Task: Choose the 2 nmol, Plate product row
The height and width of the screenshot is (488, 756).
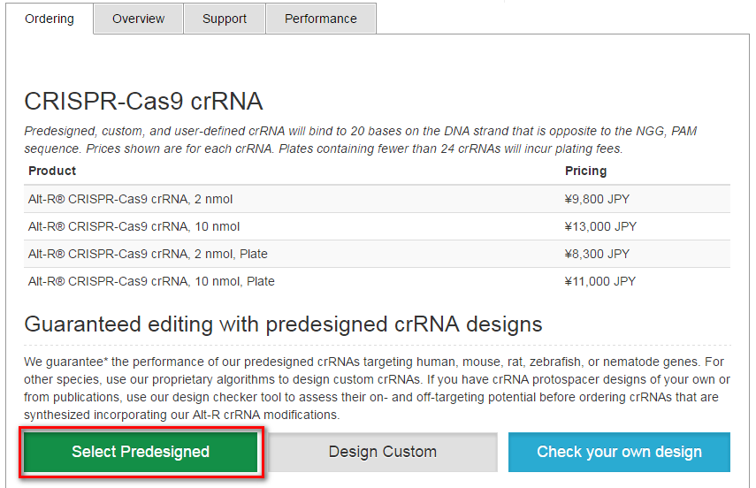Action: (x=377, y=254)
